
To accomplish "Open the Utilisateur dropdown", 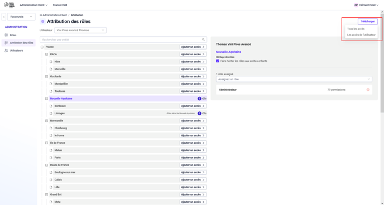I will (x=80, y=30).
